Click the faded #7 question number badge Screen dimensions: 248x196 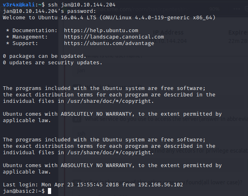(x=77, y=119)
